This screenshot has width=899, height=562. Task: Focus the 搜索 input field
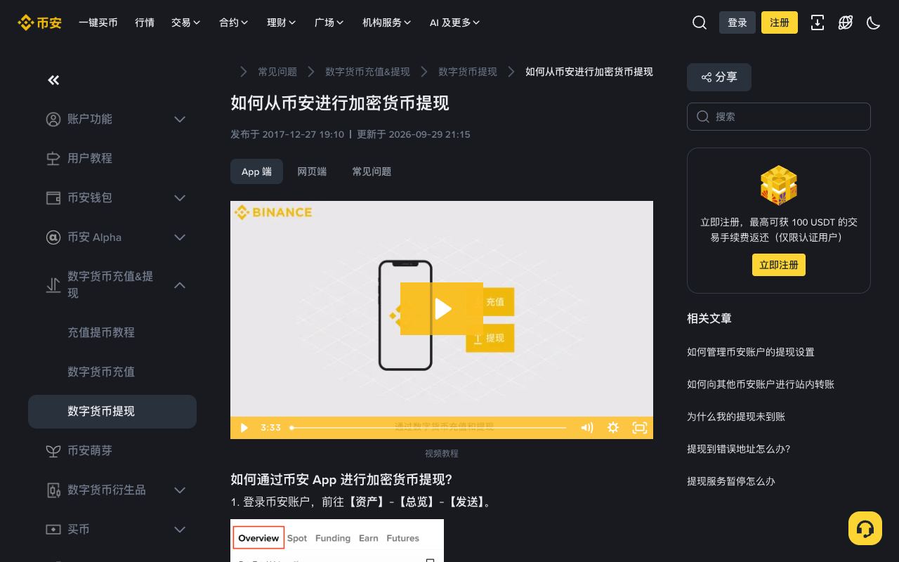(779, 117)
